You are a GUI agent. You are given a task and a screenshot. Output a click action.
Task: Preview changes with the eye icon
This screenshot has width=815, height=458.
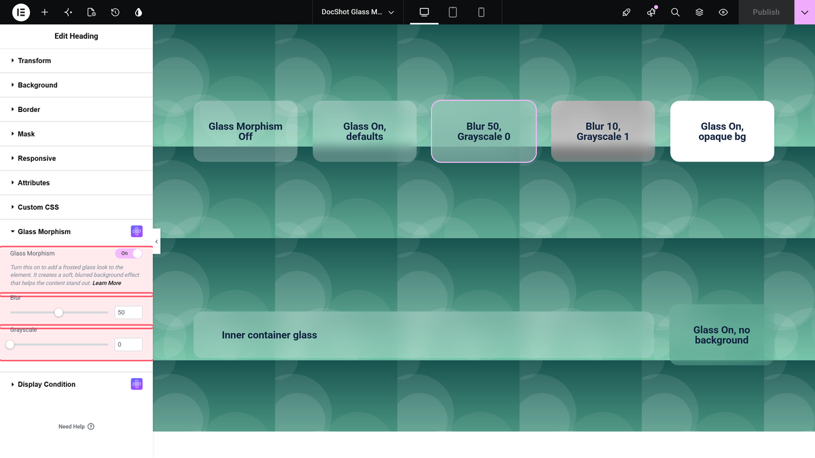coord(723,12)
